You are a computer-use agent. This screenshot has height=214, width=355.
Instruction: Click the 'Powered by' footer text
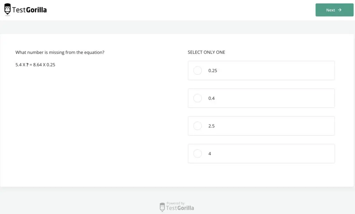click(x=175, y=203)
